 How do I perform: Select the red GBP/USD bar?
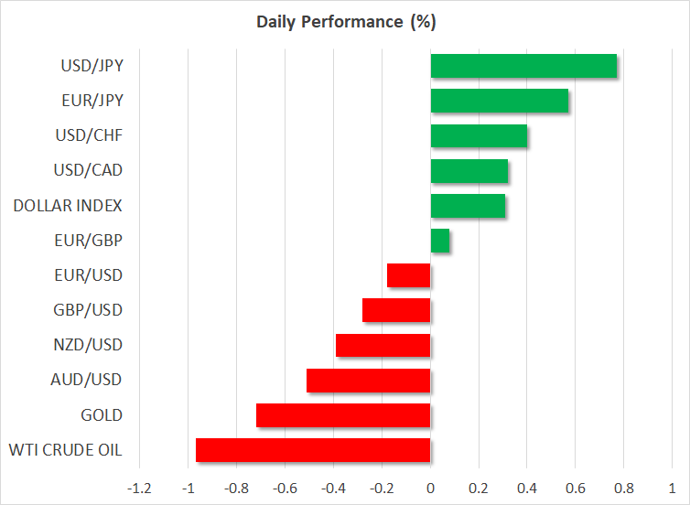396,310
